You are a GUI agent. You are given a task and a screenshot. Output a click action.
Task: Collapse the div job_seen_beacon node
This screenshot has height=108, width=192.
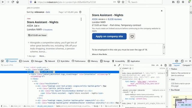[28, 72]
